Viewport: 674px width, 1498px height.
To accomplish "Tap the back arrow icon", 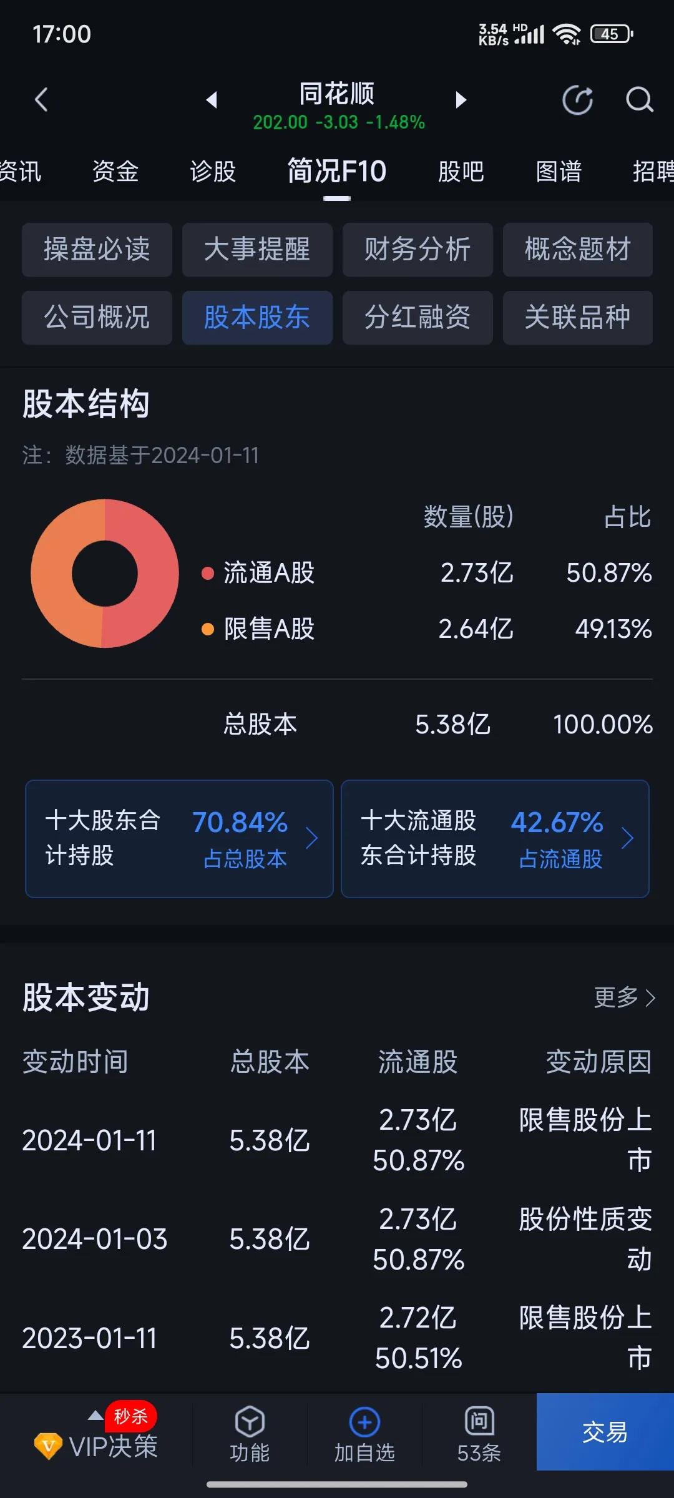I will [x=41, y=99].
